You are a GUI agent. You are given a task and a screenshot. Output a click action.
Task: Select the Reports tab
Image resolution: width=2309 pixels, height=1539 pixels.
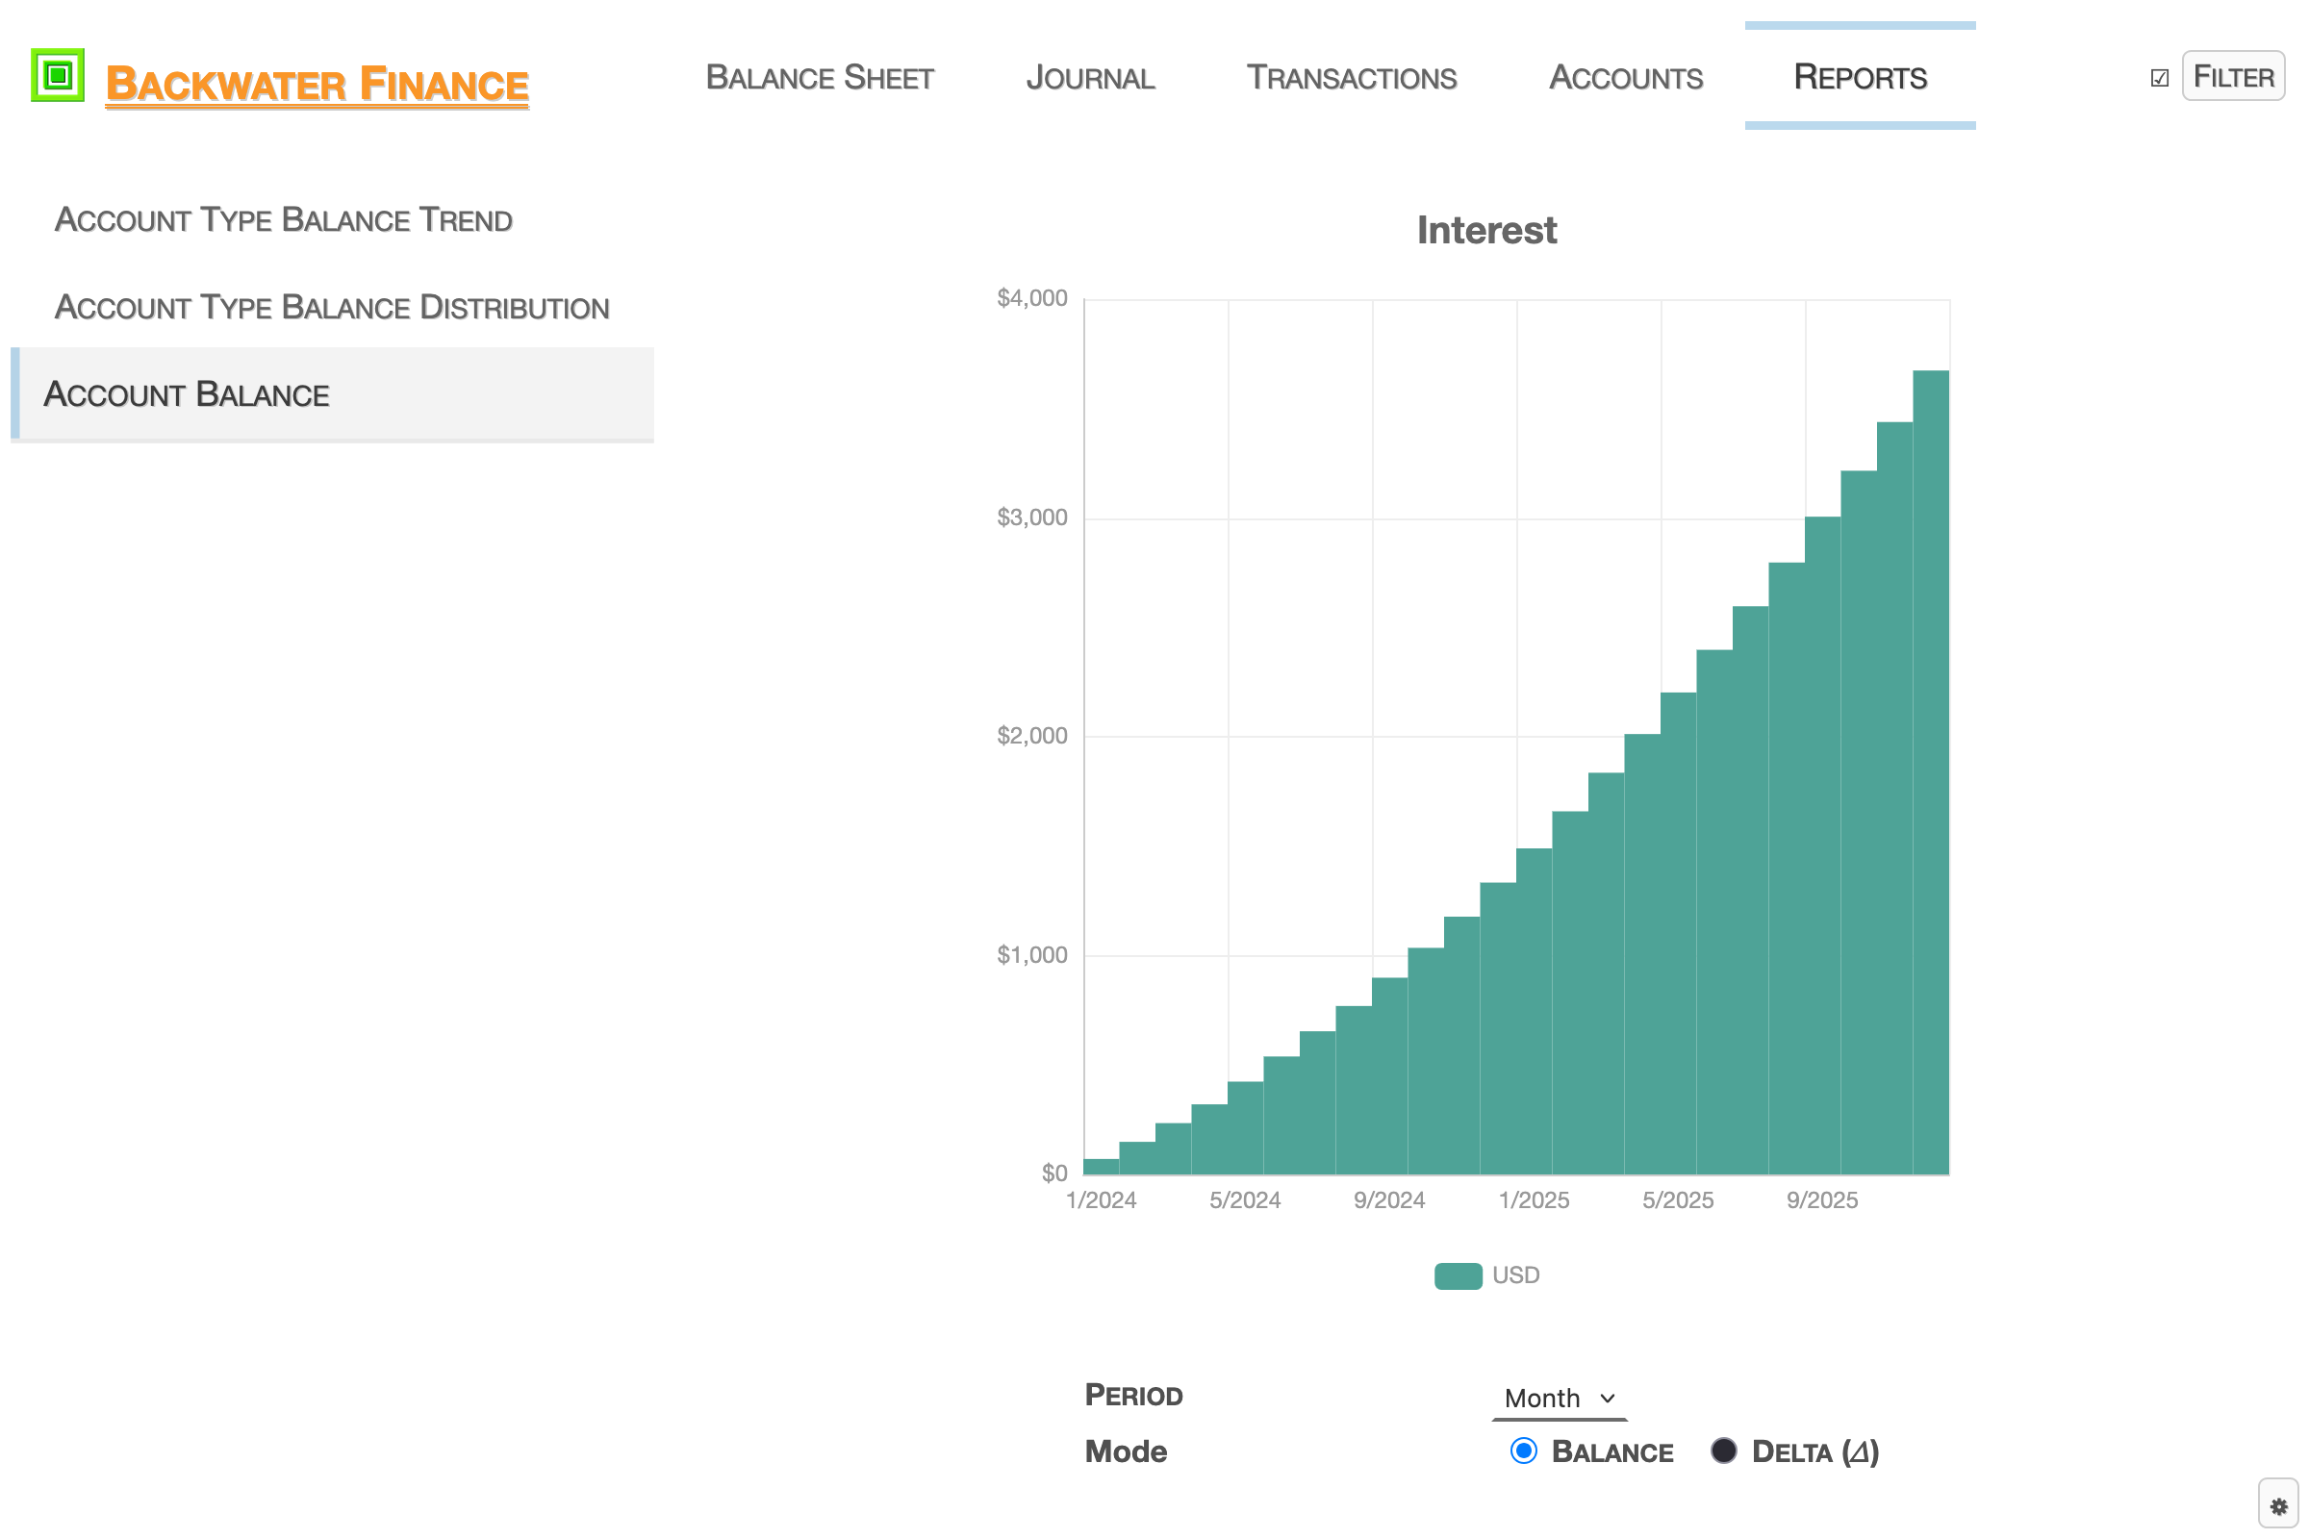click(1860, 78)
